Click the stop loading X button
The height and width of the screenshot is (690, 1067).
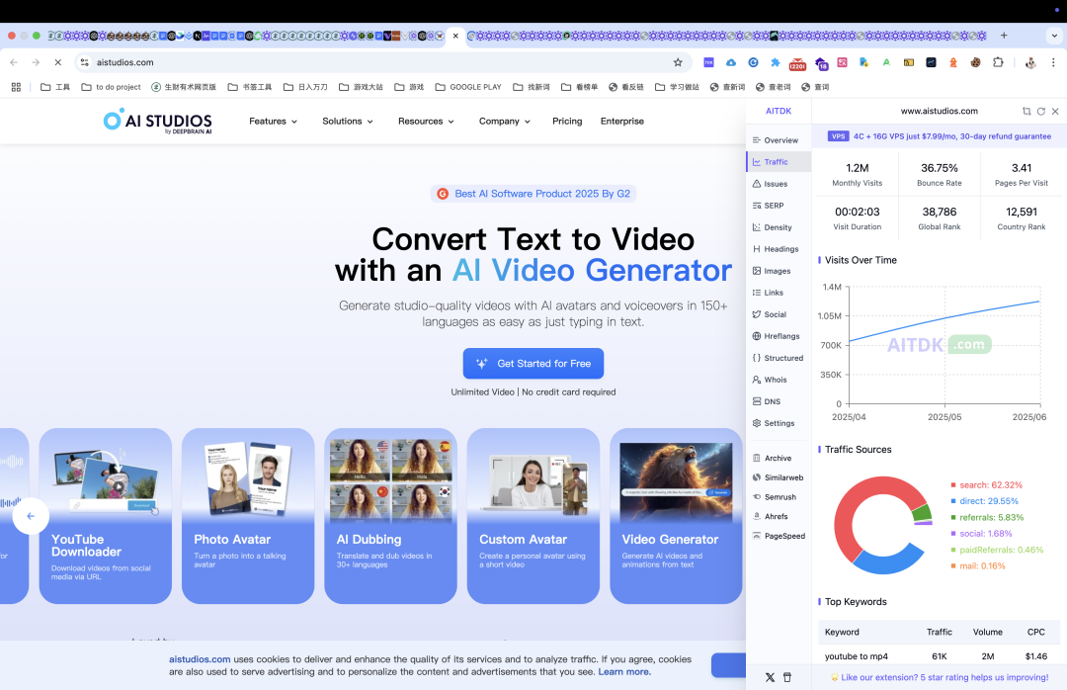coord(58,62)
